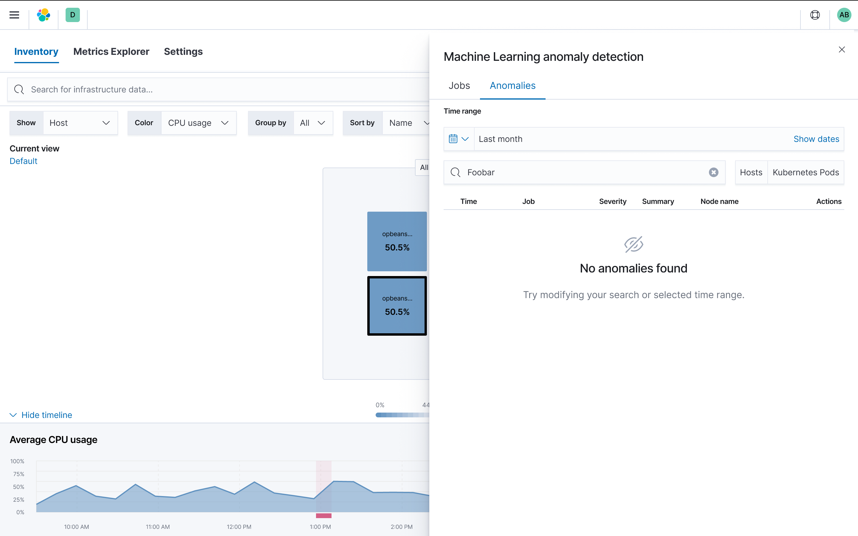The height and width of the screenshot is (536, 858).
Task: Clear the Foobar search using the x icon
Action: point(713,172)
